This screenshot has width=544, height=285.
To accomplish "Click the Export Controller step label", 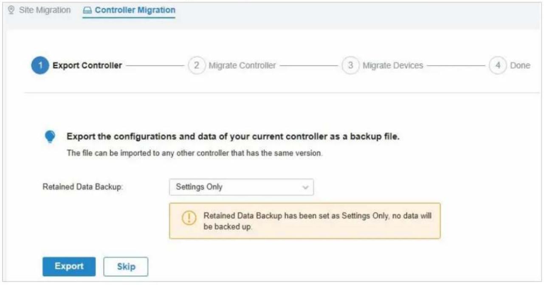I will tap(87, 65).
